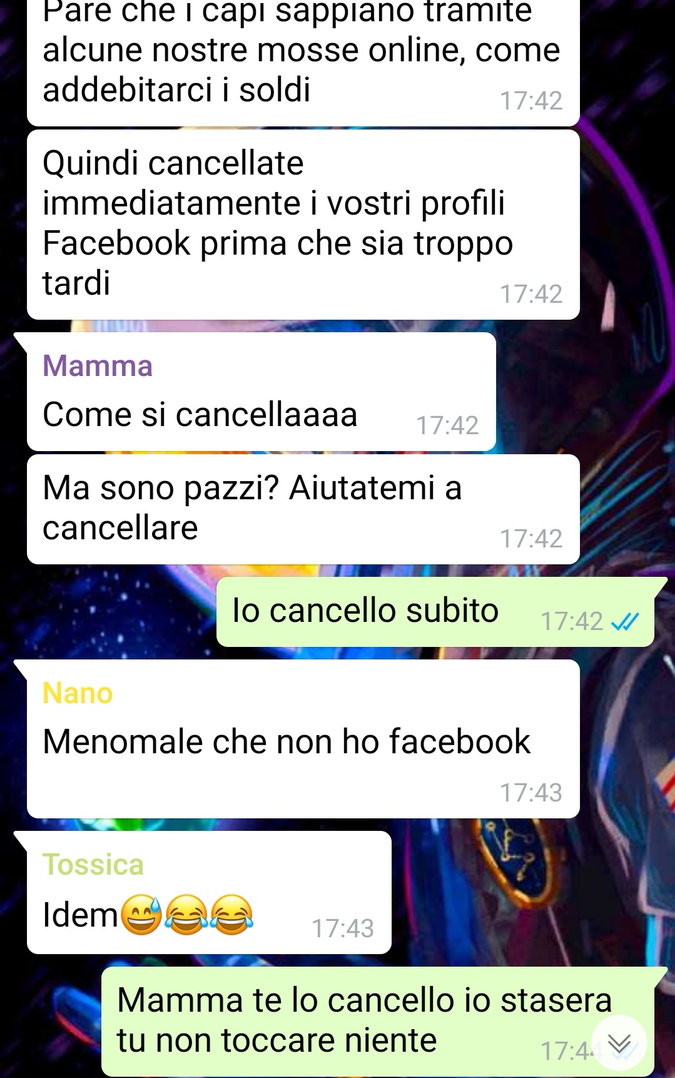Select the 'Ma sono pazzi? Aiutatemi a cancellare' message
The image size is (675, 1078).
pos(303,509)
